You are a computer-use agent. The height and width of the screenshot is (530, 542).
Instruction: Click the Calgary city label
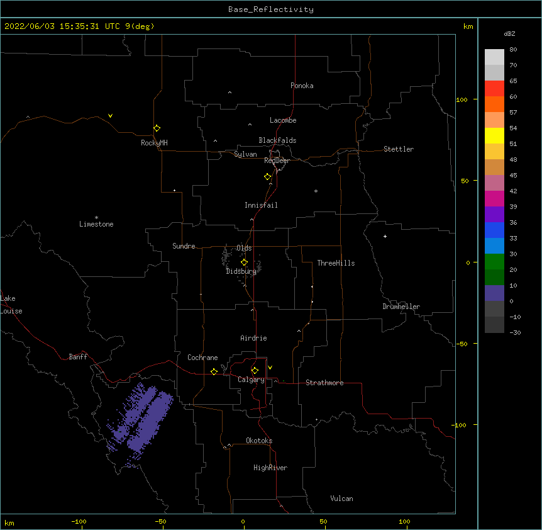251,380
